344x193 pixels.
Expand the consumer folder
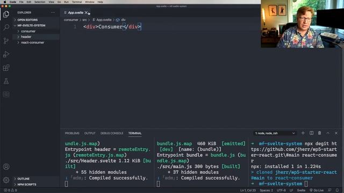pyautogui.click(x=28, y=31)
